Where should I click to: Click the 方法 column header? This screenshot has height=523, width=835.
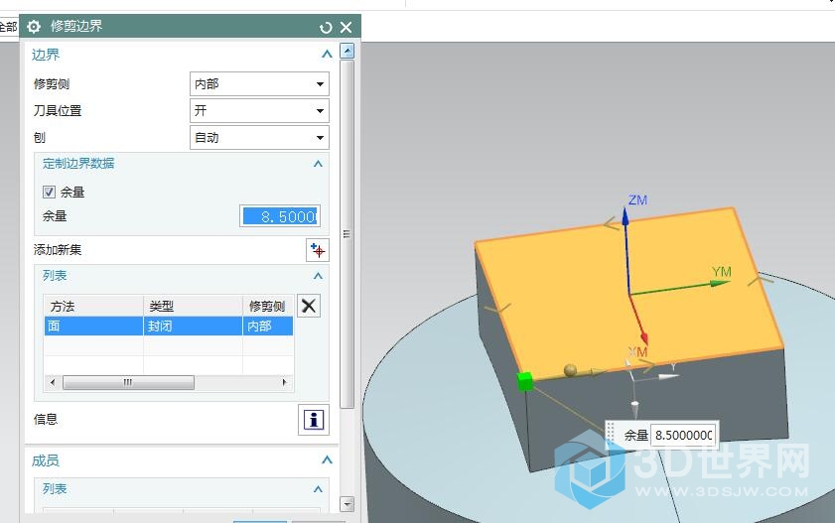click(x=93, y=307)
